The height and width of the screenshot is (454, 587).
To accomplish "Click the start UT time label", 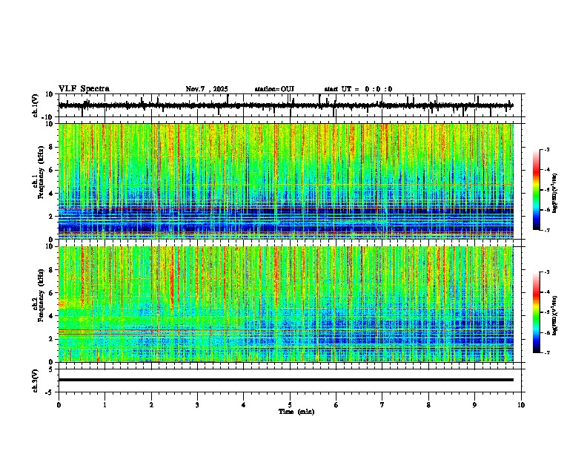I will click(358, 89).
